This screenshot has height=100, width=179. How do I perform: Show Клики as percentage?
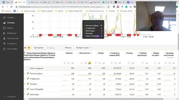[x=100, y=63]
